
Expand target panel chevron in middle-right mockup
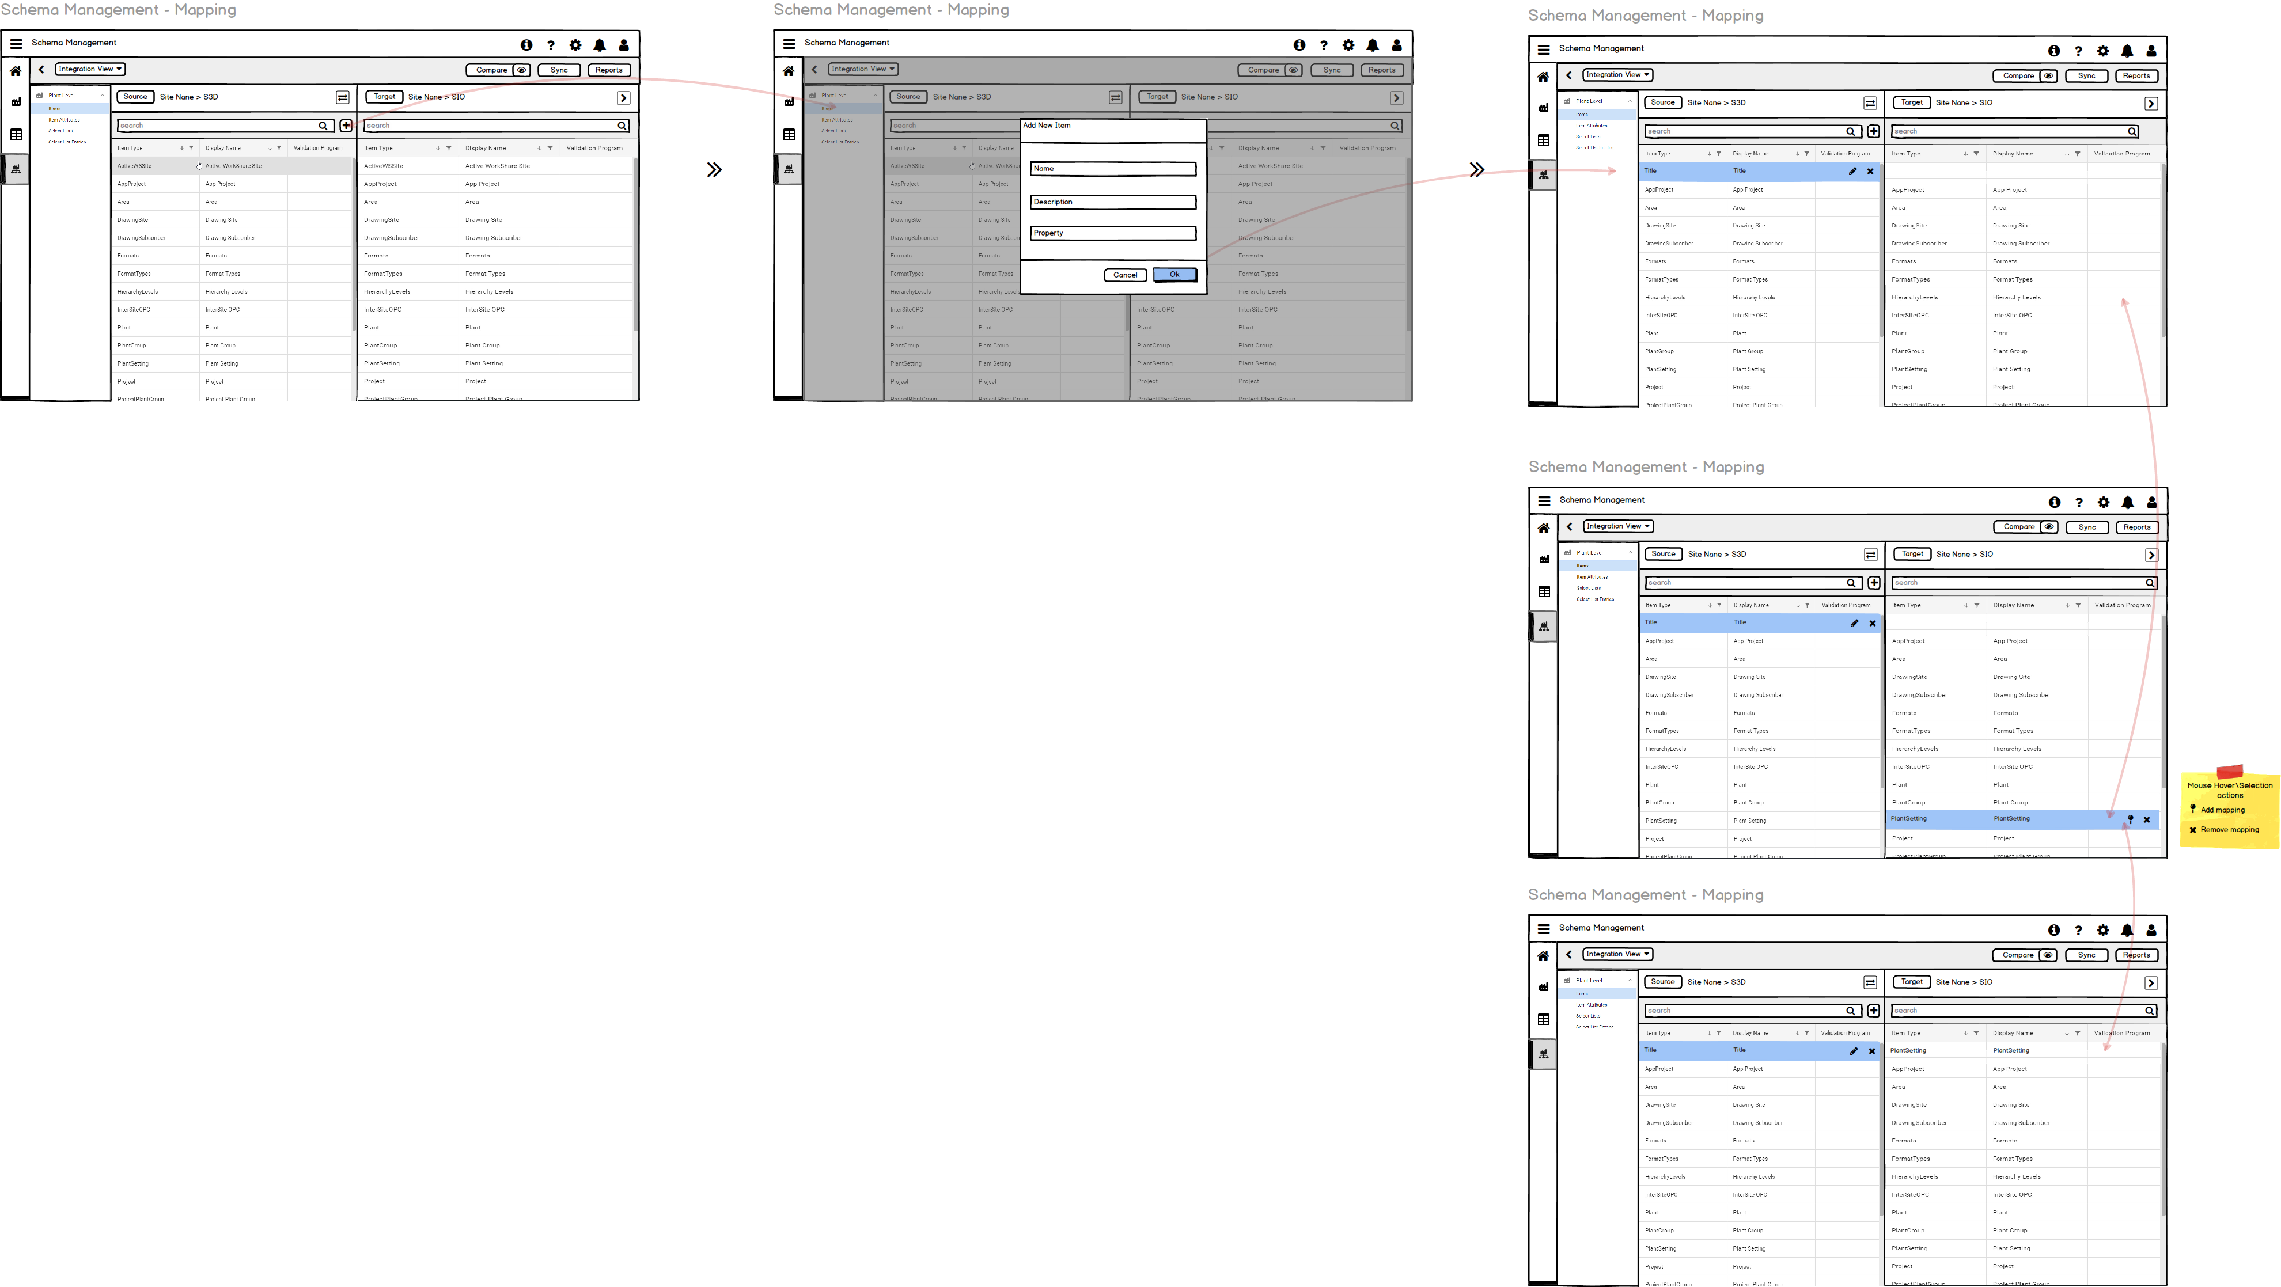pyautogui.click(x=2152, y=555)
